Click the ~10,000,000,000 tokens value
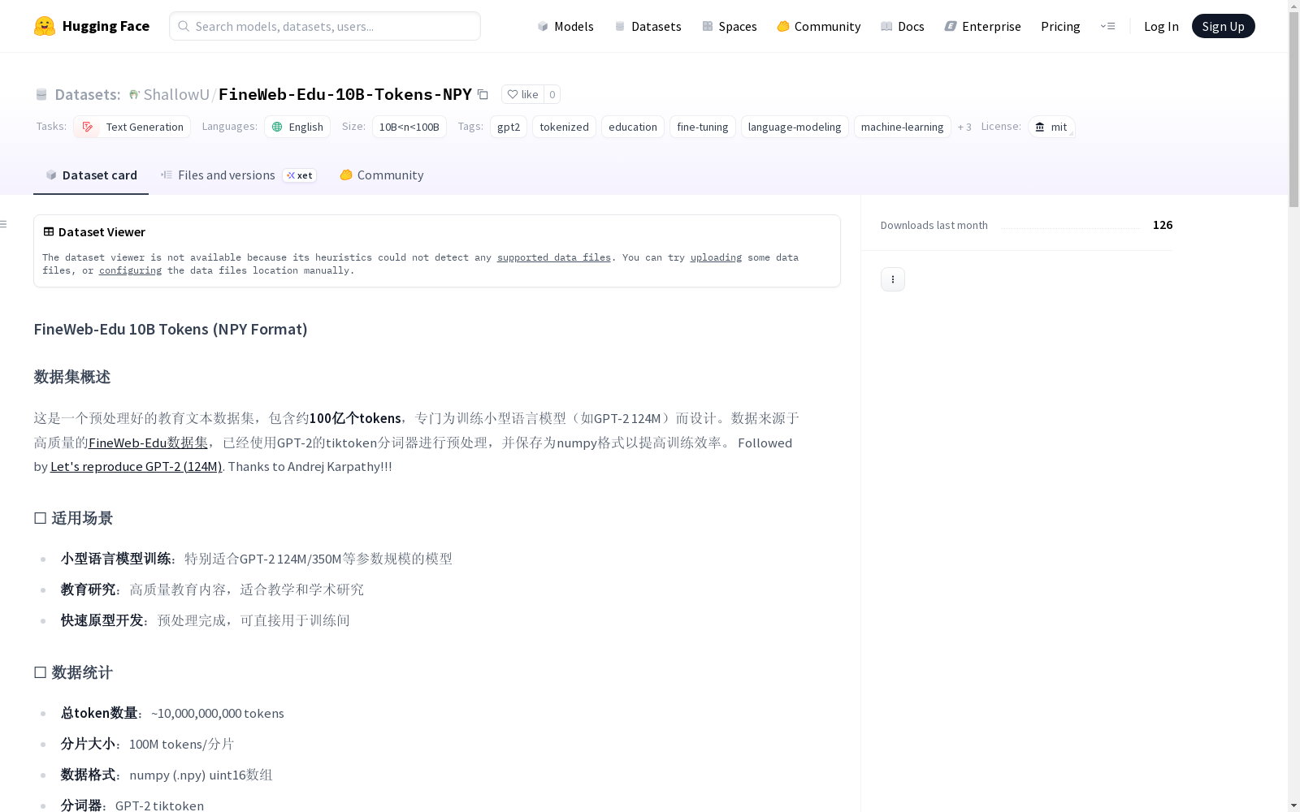1300x812 pixels. [218, 713]
